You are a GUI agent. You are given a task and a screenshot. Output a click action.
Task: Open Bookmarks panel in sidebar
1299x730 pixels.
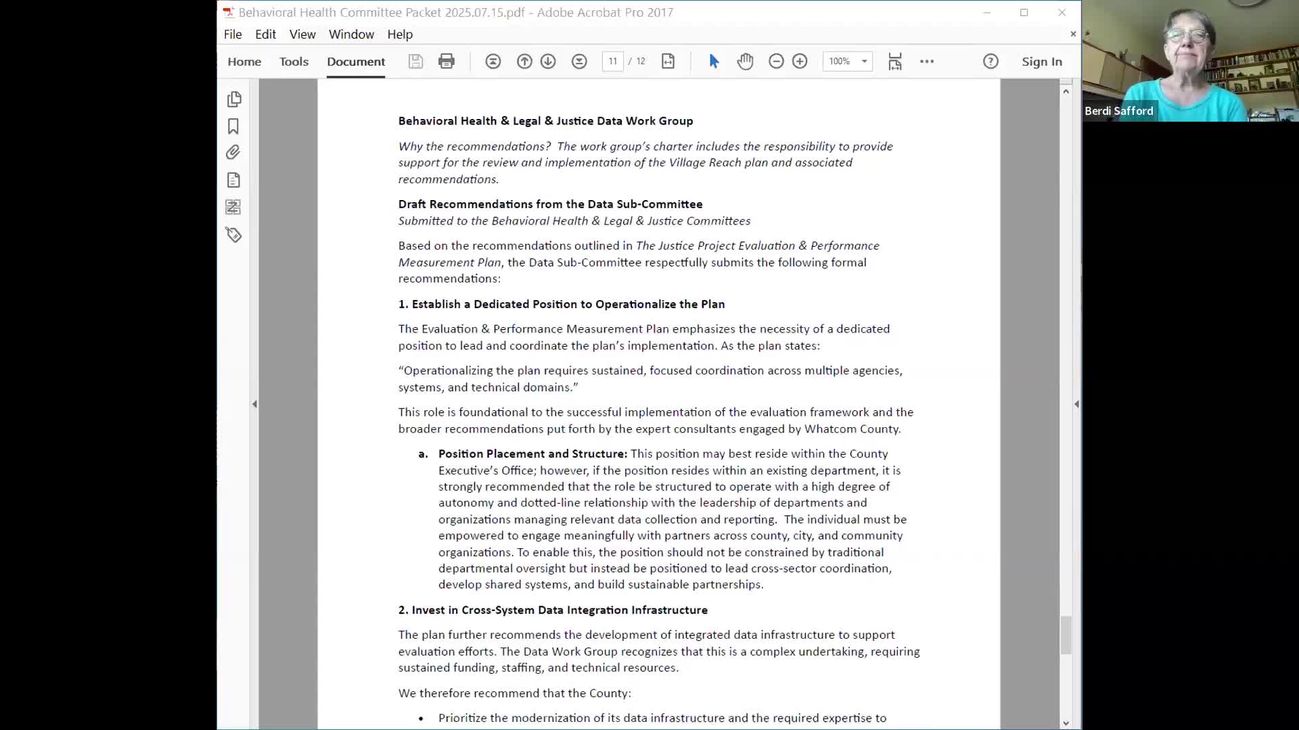click(x=233, y=126)
